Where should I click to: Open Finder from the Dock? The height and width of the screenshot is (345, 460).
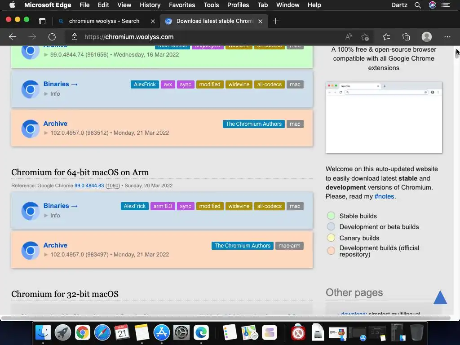coord(43,332)
